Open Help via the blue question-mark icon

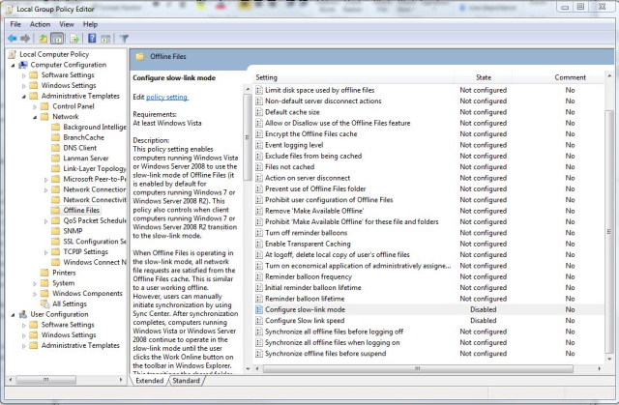(x=92, y=39)
